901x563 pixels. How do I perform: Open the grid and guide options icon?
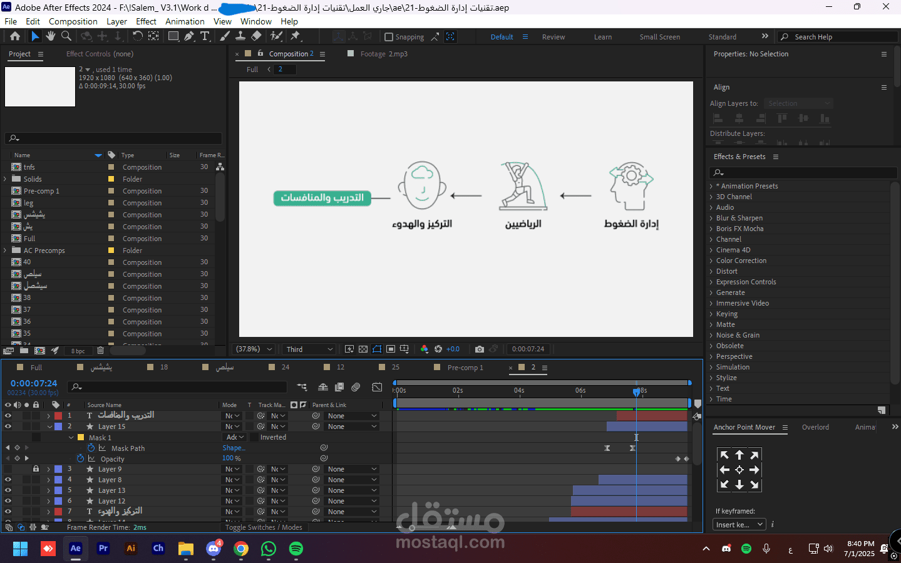coord(404,349)
